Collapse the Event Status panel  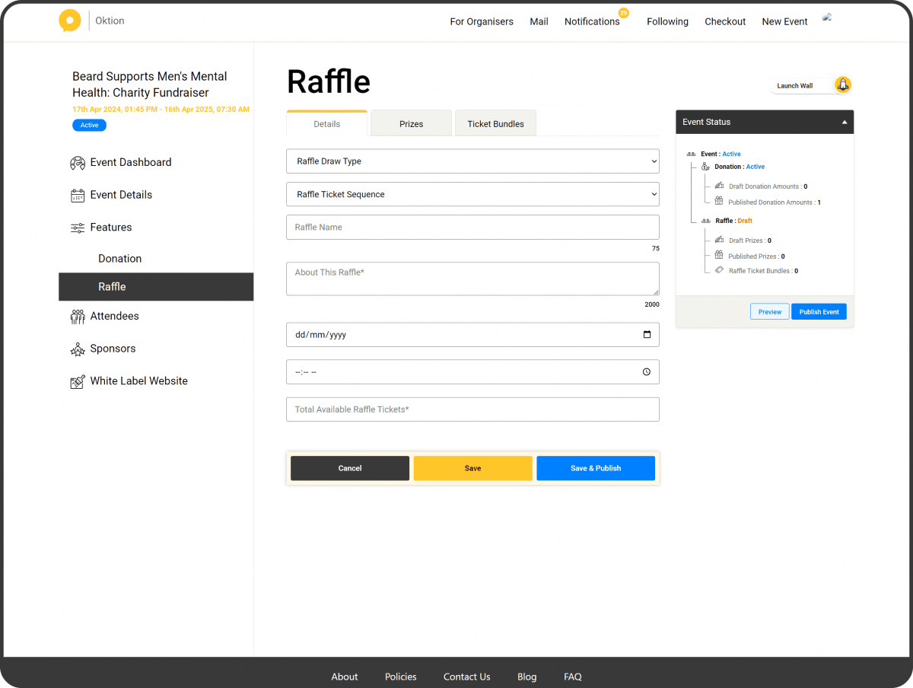click(x=844, y=121)
